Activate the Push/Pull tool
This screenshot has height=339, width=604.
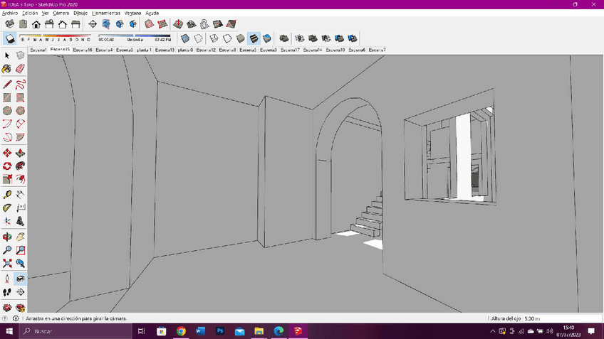click(20, 152)
